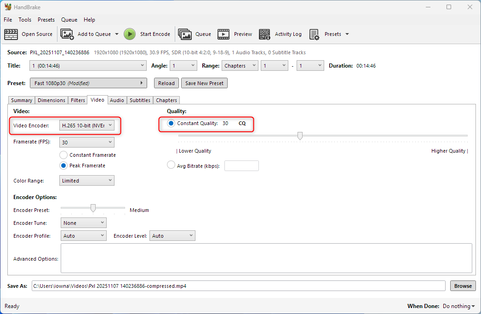
Task: Click the Ready status text
Action: pos(12,306)
